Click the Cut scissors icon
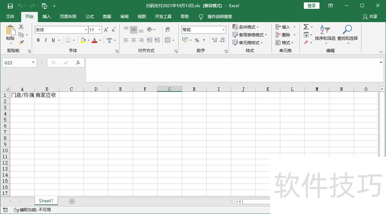 point(21,27)
